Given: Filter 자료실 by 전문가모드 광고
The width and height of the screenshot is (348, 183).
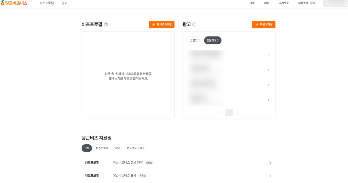Looking at the screenshot, I should pyautogui.click(x=136, y=148).
